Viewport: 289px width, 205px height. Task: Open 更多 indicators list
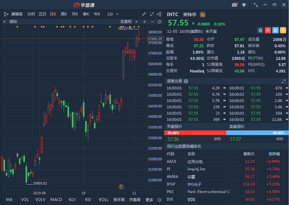point(149,200)
